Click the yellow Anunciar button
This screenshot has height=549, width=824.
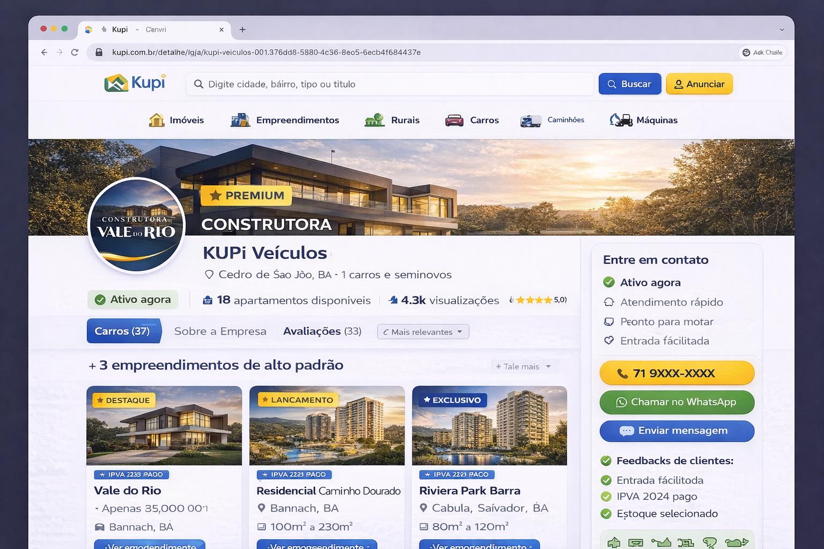(x=699, y=84)
